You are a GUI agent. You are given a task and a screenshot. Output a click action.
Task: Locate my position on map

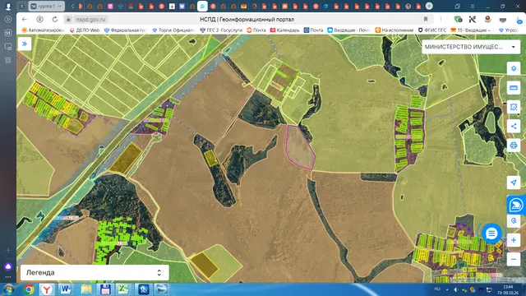coord(514,183)
